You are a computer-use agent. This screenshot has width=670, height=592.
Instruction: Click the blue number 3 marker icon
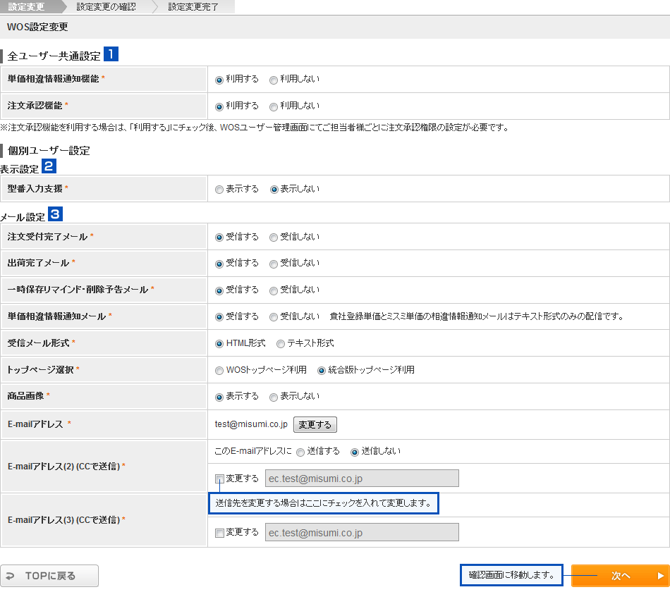coord(55,212)
